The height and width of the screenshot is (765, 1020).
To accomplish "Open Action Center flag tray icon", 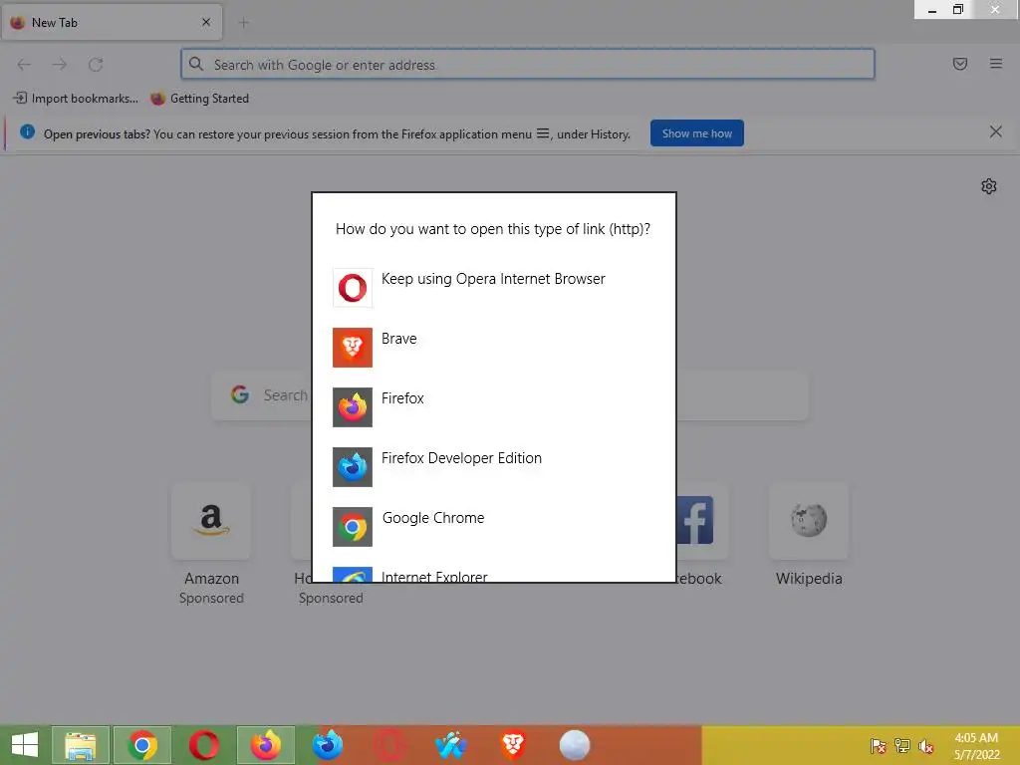I will click(x=879, y=746).
